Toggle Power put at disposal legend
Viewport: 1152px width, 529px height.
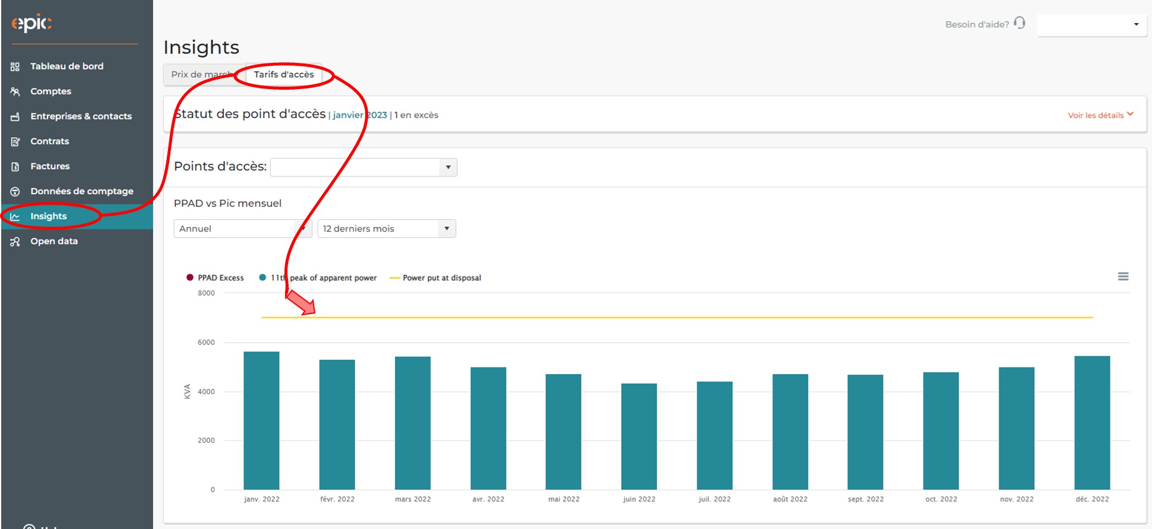(x=435, y=278)
